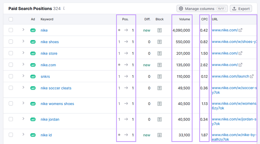Viewport: 260px width, 144px height.
Task: Check the box for nike store row
Action: [x=11, y=53]
